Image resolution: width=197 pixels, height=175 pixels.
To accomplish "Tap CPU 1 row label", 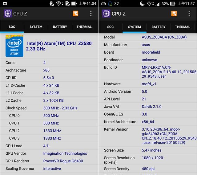I will [x=14, y=123].
